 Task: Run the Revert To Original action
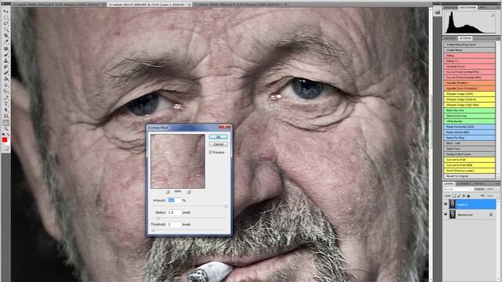469,176
